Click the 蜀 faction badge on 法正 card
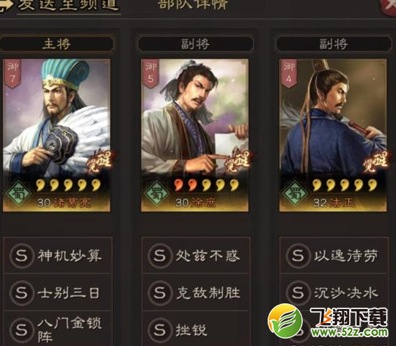The image size is (396, 346). coord(295,194)
